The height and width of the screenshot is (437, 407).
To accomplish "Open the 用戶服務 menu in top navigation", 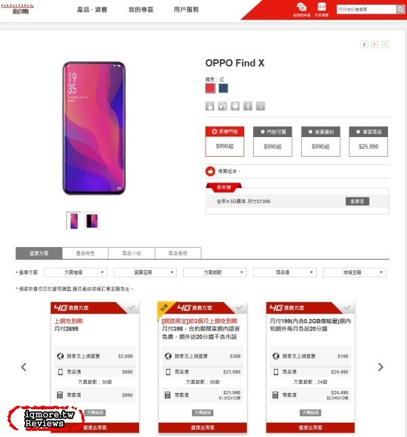I will click(x=186, y=9).
